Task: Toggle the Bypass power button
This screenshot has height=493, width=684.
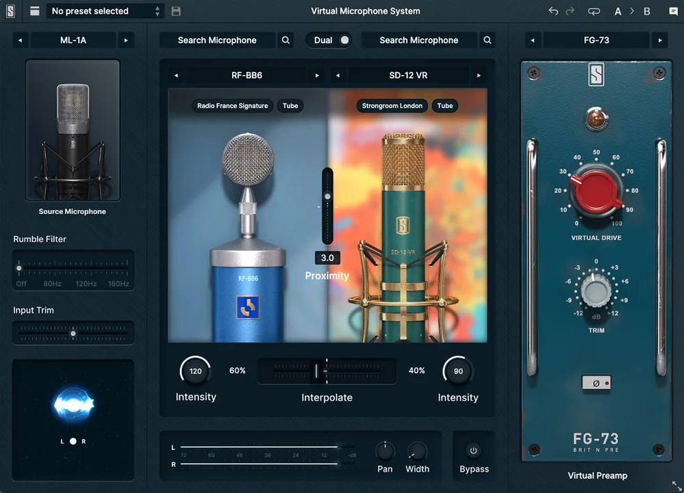Action: pyautogui.click(x=473, y=451)
